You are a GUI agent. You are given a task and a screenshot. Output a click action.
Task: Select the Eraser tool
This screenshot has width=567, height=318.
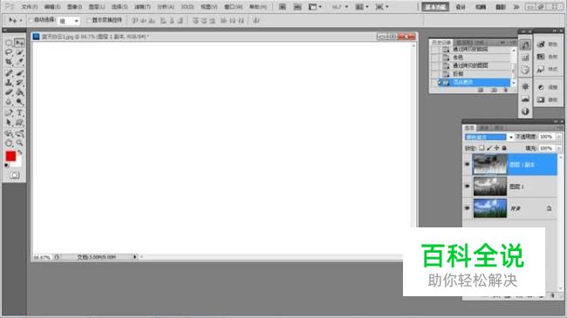coord(9,92)
